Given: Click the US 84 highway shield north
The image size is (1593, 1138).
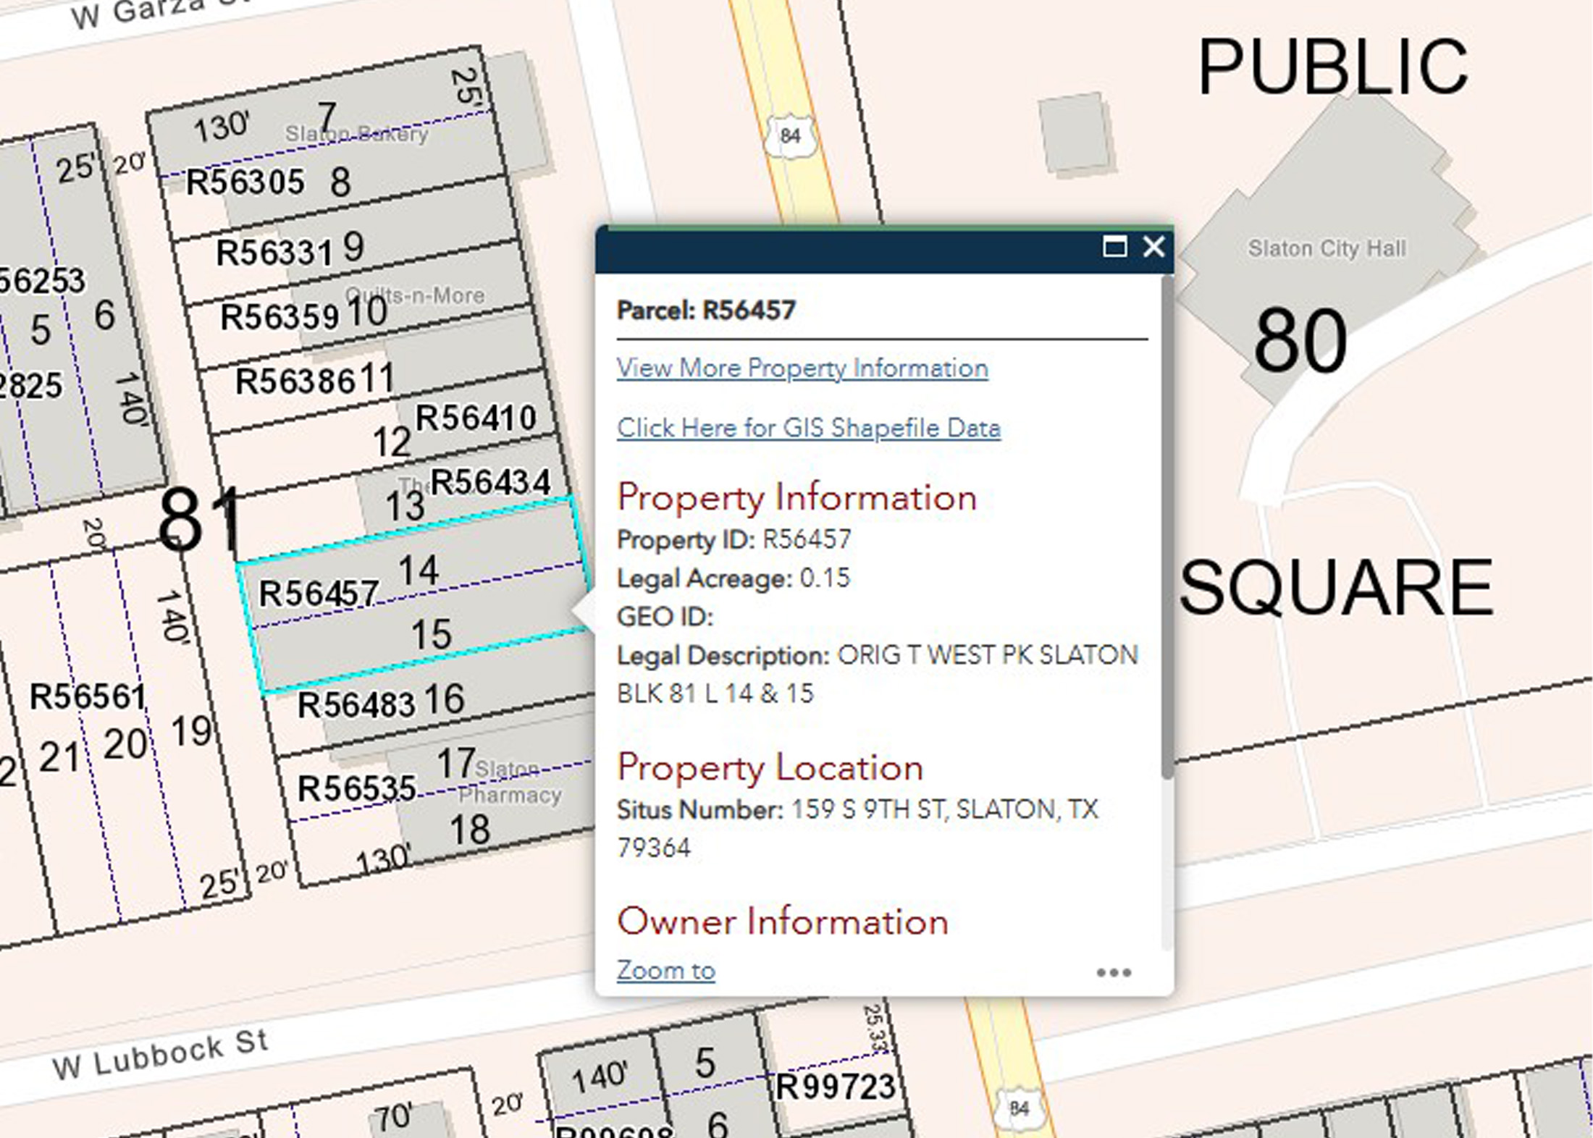Looking at the screenshot, I should tap(789, 135).
